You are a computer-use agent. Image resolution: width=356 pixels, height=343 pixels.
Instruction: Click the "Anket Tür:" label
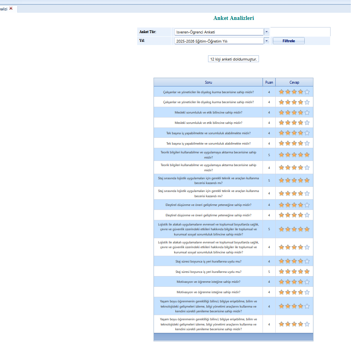pyautogui.click(x=148, y=32)
